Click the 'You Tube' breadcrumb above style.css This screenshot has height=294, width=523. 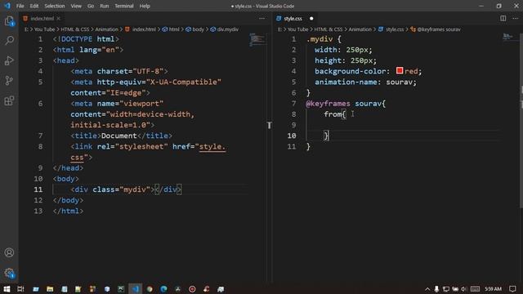pyautogui.click(x=297, y=29)
